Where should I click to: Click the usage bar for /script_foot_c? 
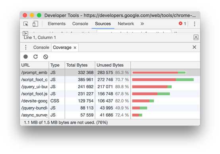pos(163,80)
